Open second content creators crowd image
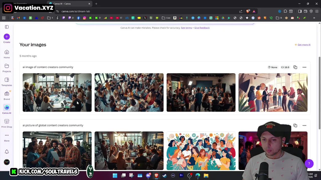The width and height of the screenshot is (321, 180). 129,92
